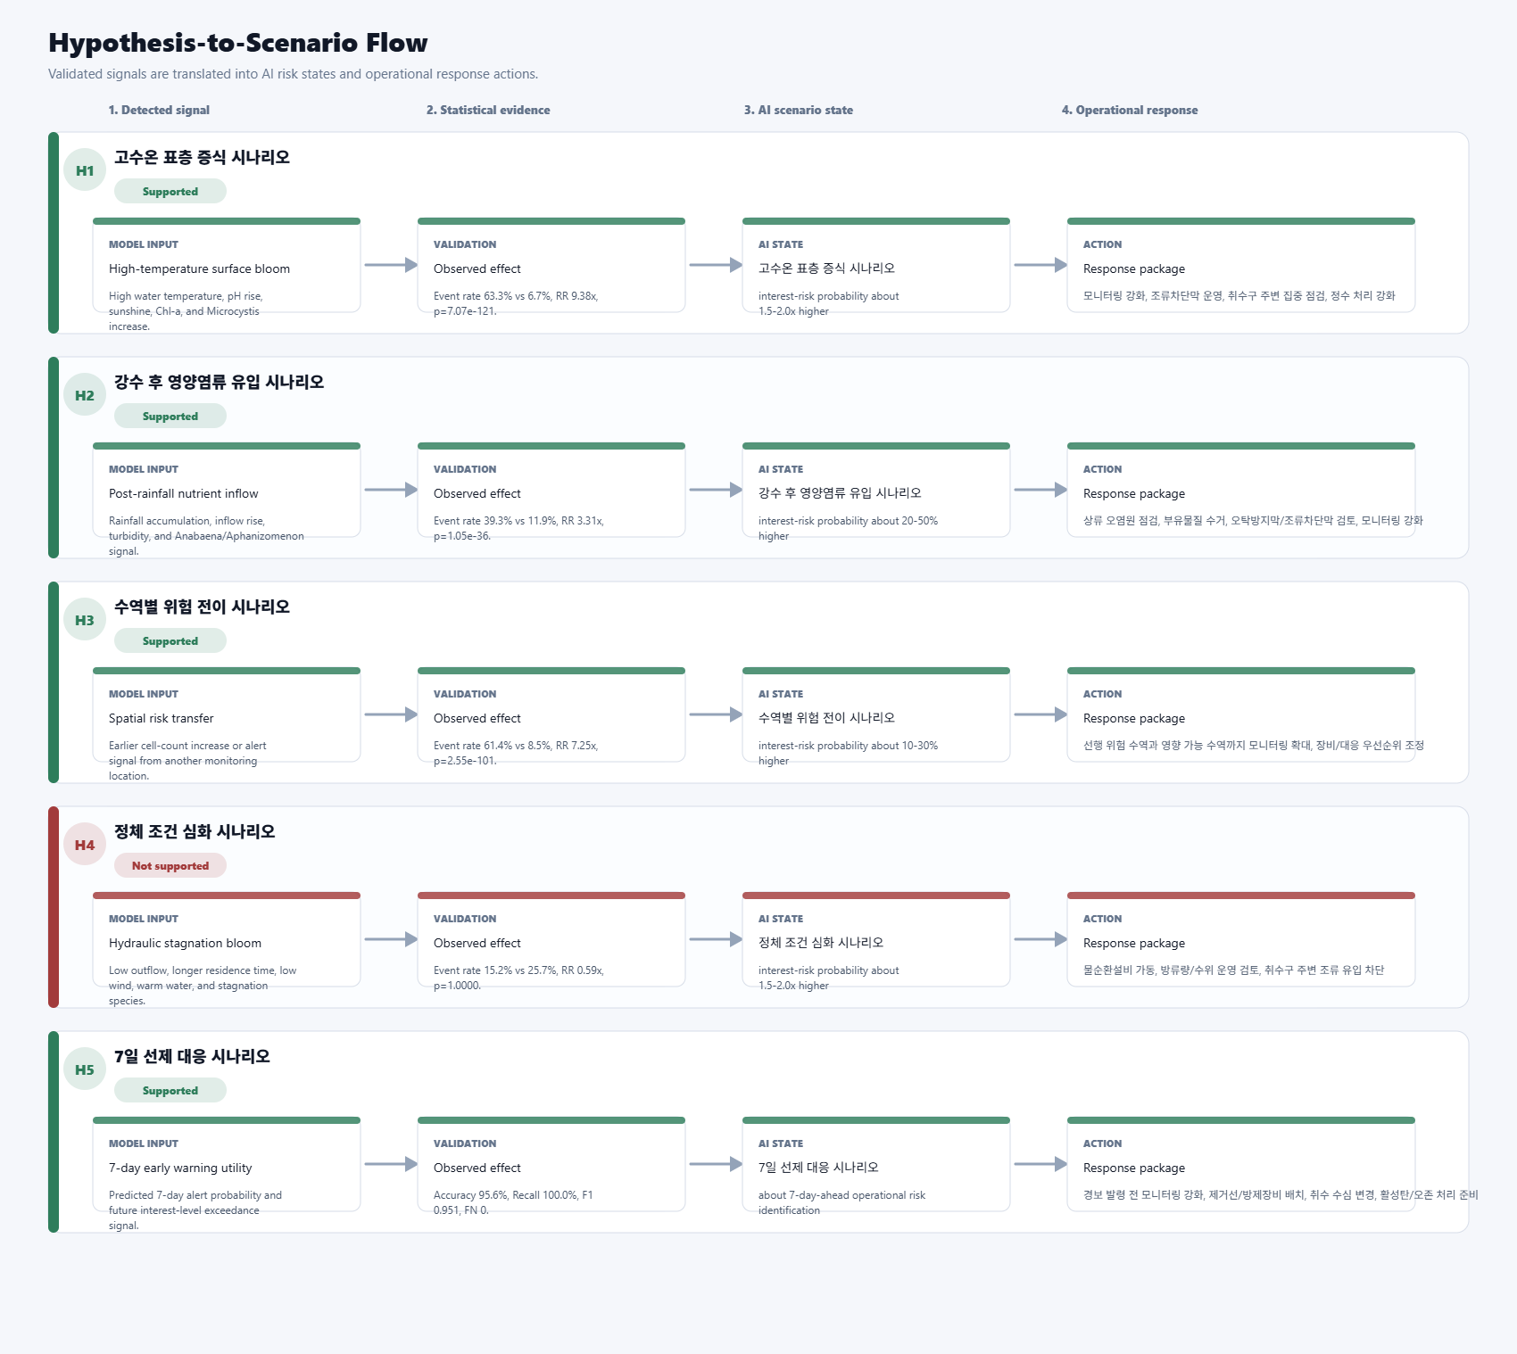Select the H5 circle badge
The width and height of the screenshot is (1517, 1354).
[x=85, y=1069]
